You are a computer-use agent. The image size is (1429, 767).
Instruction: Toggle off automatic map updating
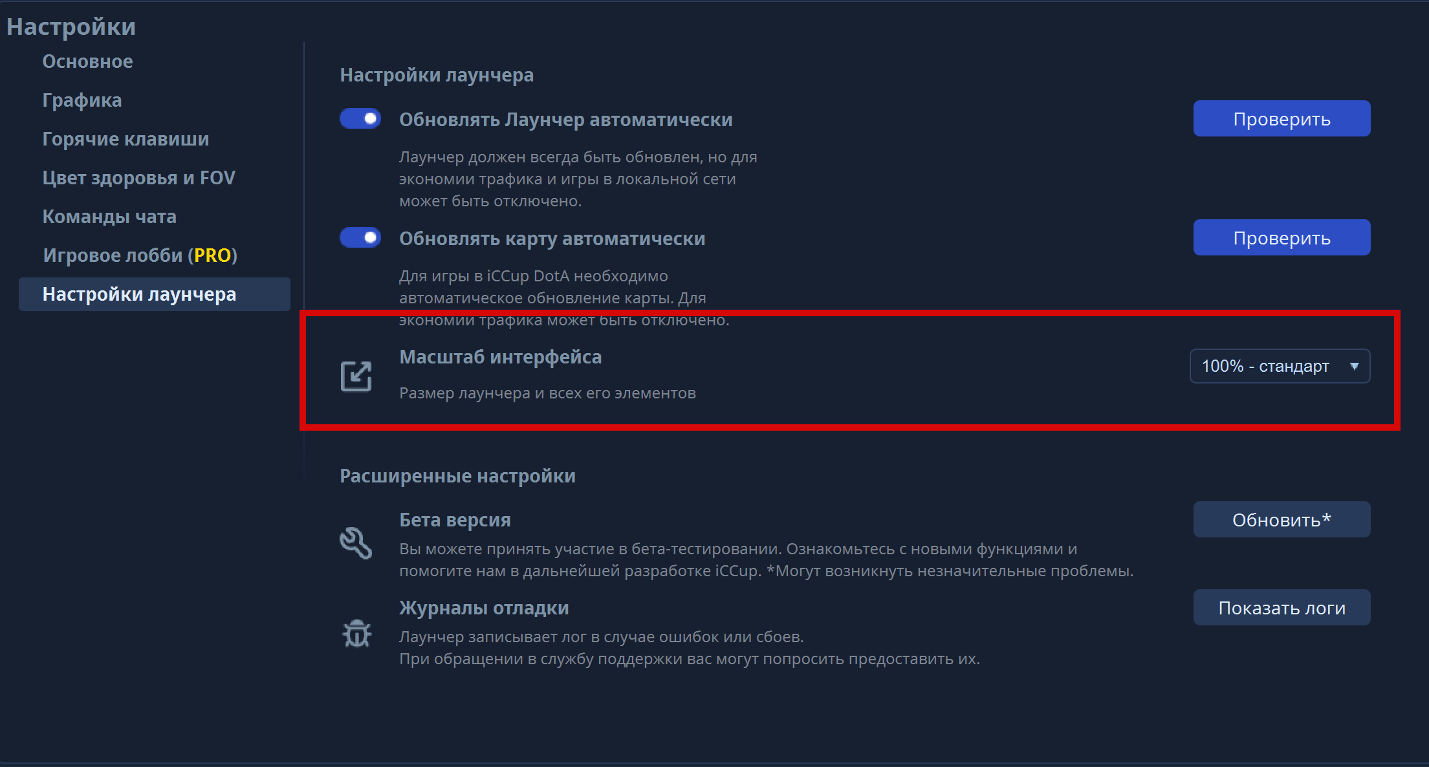click(360, 237)
